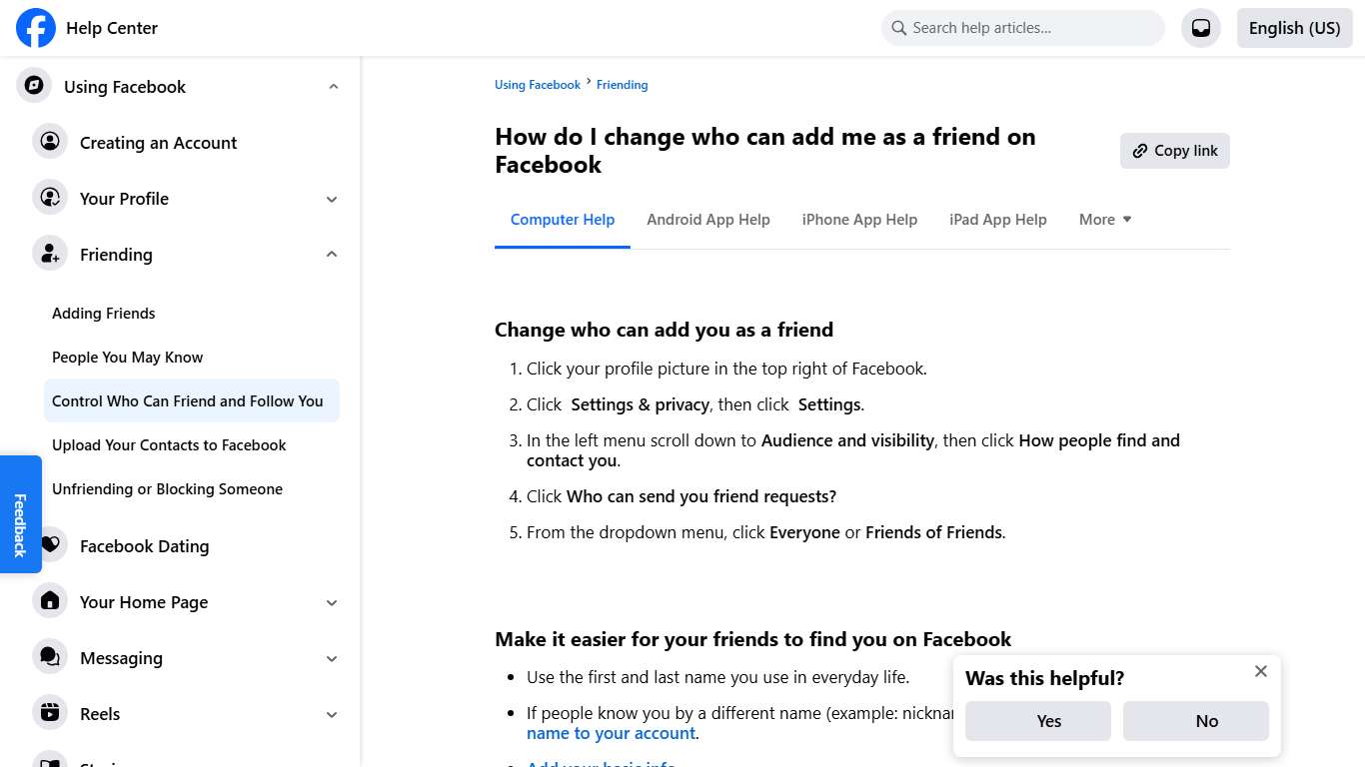Click the Your Profile icon in sidebar
This screenshot has height=767, width=1365.
pos(50,198)
